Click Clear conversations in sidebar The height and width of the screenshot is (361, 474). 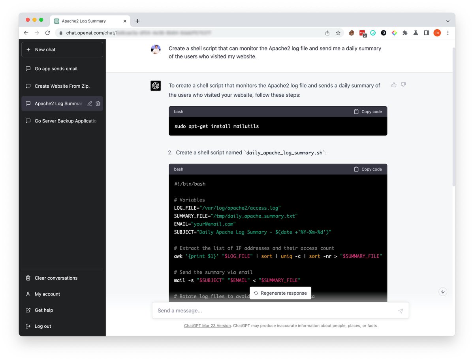(x=62, y=278)
